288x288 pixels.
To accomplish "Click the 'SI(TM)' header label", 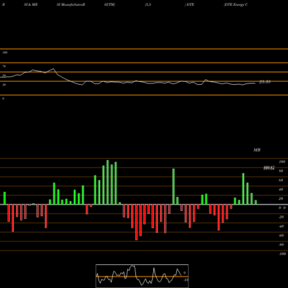I will tap(109, 5).
